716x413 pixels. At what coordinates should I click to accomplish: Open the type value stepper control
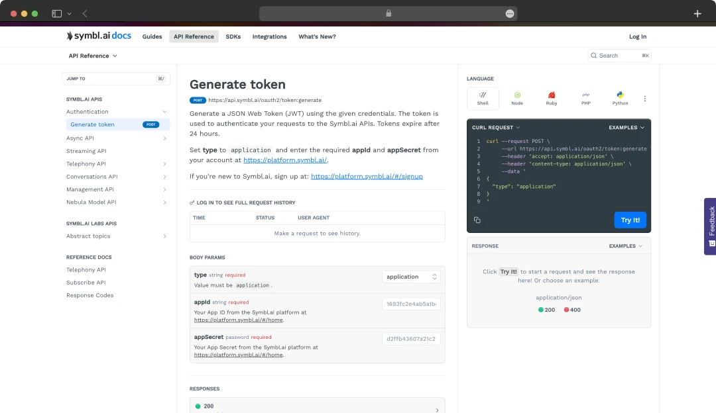(x=436, y=276)
